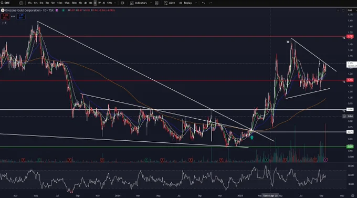This screenshot has width=357, height=198.
Task: Open the candlestick chart type menu
Action: tap(123, 3)
